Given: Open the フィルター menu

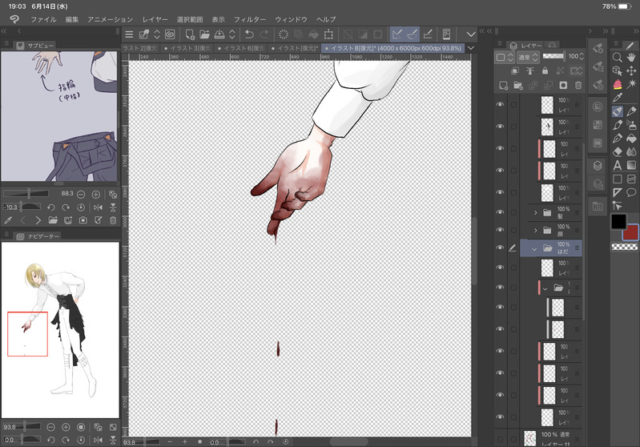Looking at the screenshot, I should [x=249, y=19].
